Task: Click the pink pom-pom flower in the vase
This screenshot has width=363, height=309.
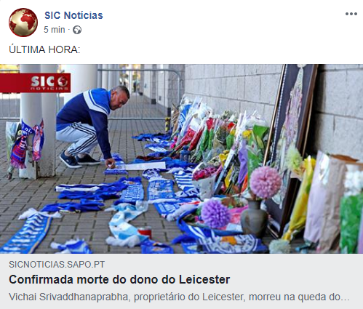Action: coord(266,182)
